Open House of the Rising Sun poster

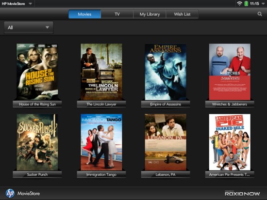tap(37, 72)
